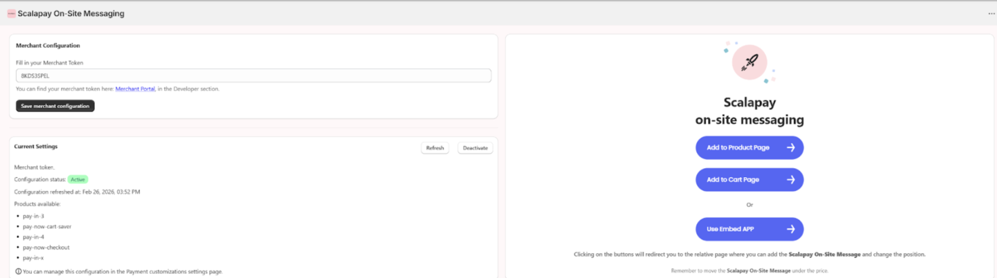Viewport: 997px width, 278px height.
Task: Click the Merchant Configuration heading
Action: pos(48,45)
